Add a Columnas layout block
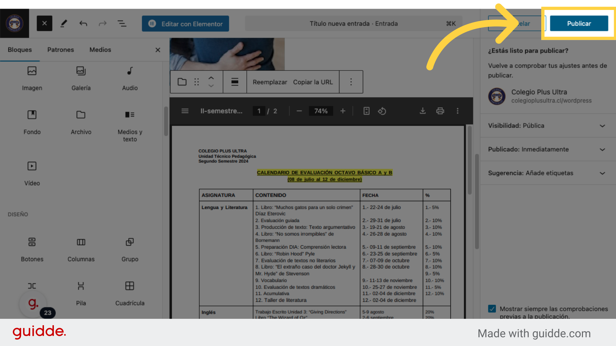Image resolution: width=616 pixels, height=346 pixels. click(81, 249)
